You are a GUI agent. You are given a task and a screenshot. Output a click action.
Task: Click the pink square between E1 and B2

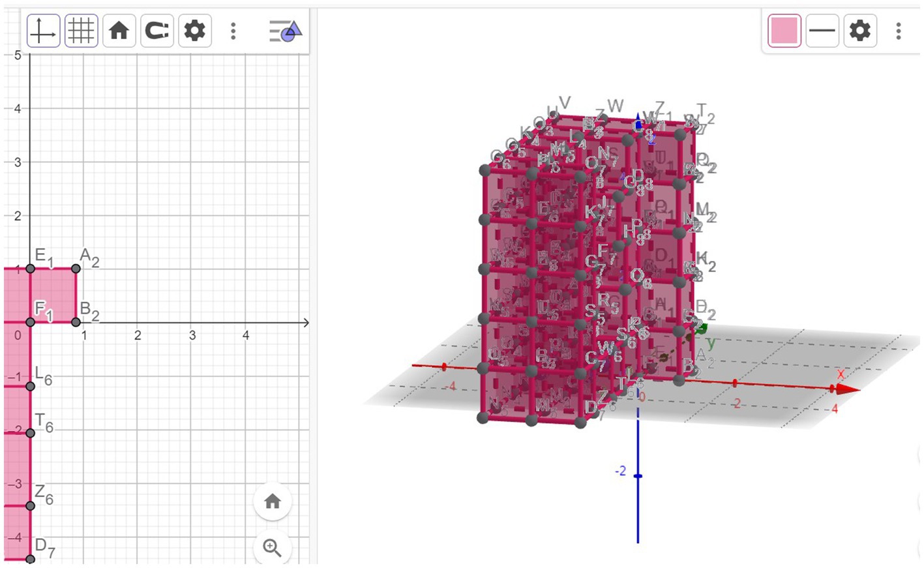coord(53,295)
